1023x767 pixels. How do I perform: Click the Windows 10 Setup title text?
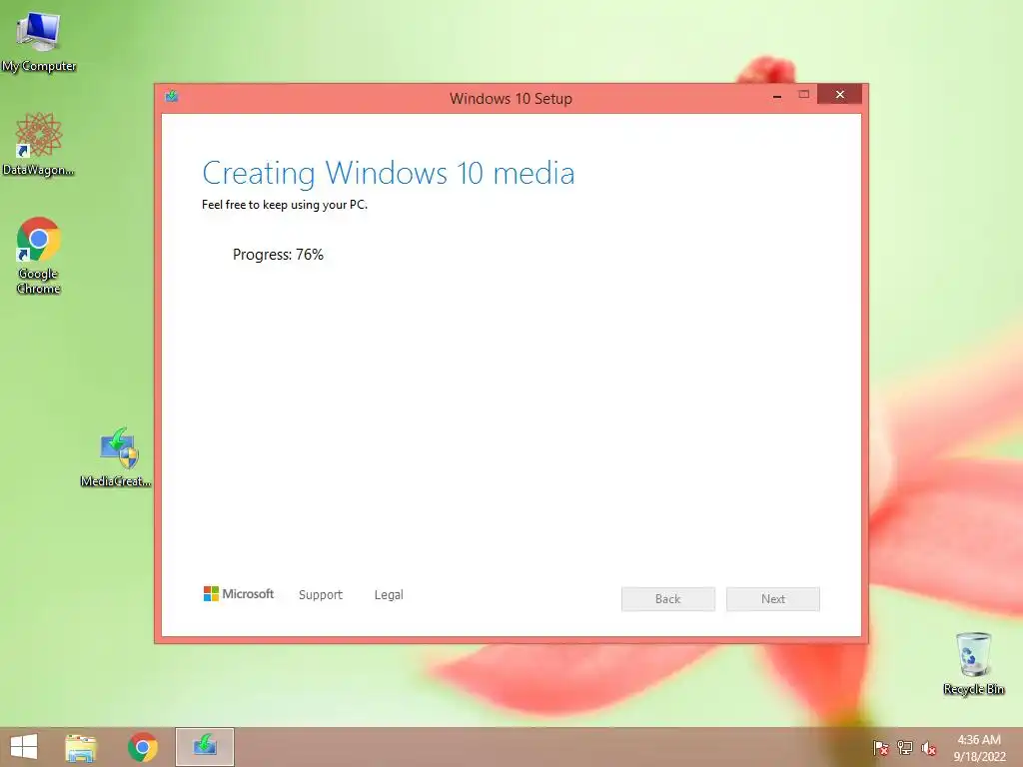(511, 99)
